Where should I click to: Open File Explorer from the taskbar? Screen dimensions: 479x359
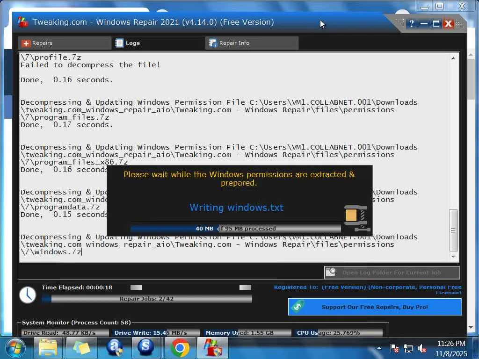pos(48,348)
